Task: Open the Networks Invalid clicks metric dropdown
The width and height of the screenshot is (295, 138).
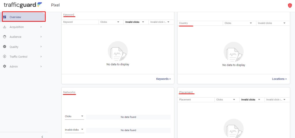Action: (x=74, y=130)
